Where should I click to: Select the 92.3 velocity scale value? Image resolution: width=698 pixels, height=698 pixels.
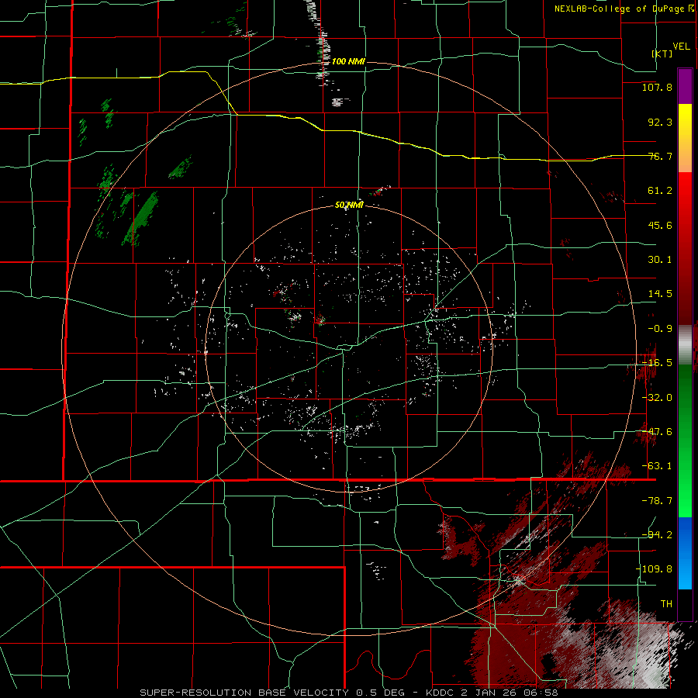click(x=660, y=122)
